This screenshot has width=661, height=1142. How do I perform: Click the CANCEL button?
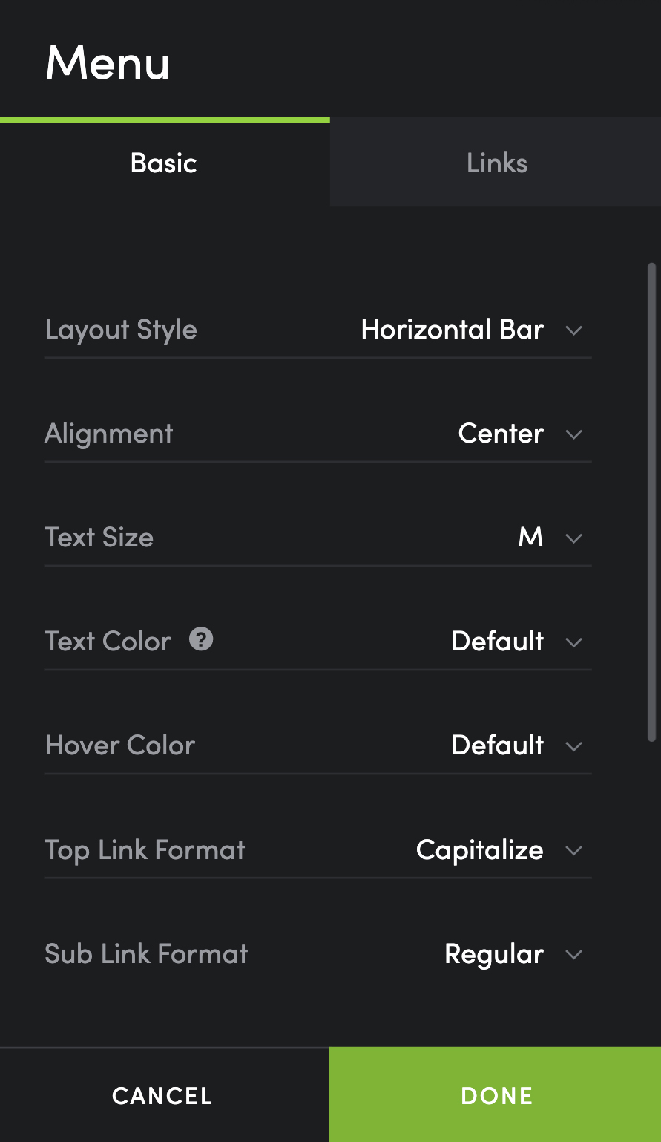pos(164,1095)
